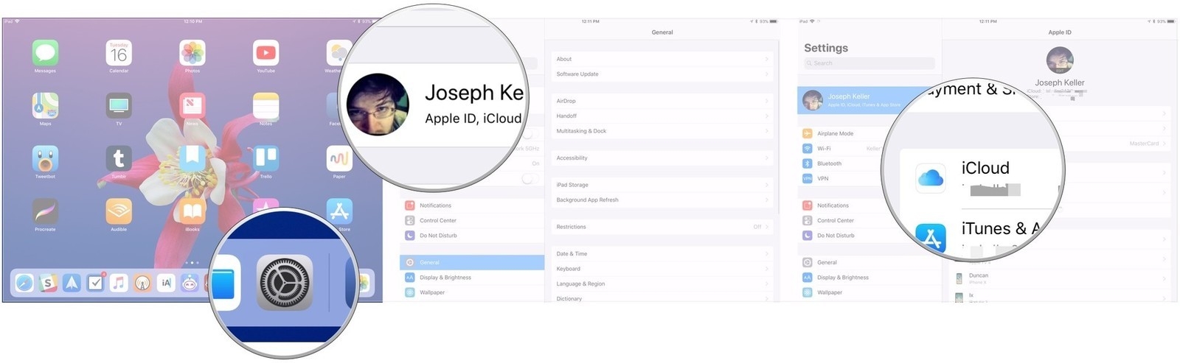Select Do Not Disturb in middle sidebar
This screenshot has height=363, width=1180.
pos(472,236)
